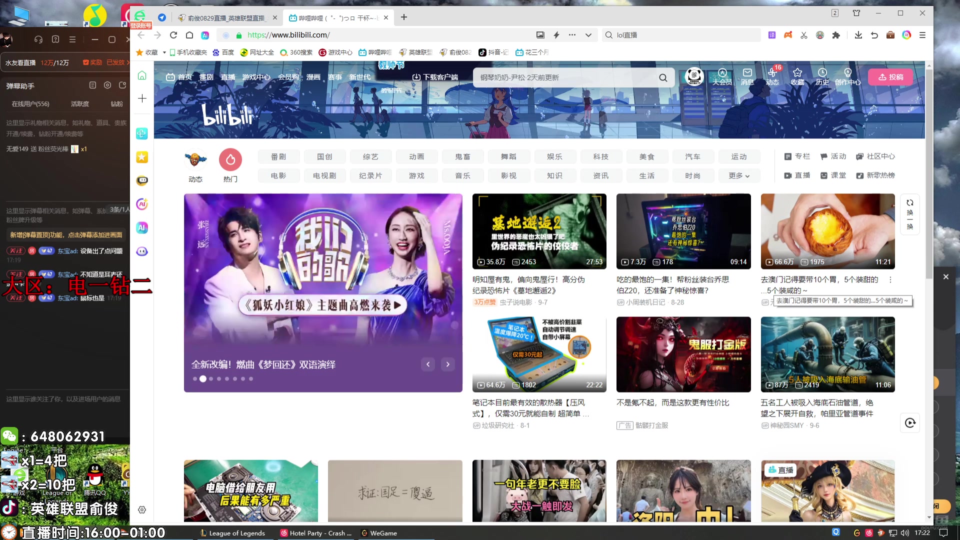Select 活跃度 tab in danmaku panel
Screen dimensions: 960x540
click(x=80, y=104)
